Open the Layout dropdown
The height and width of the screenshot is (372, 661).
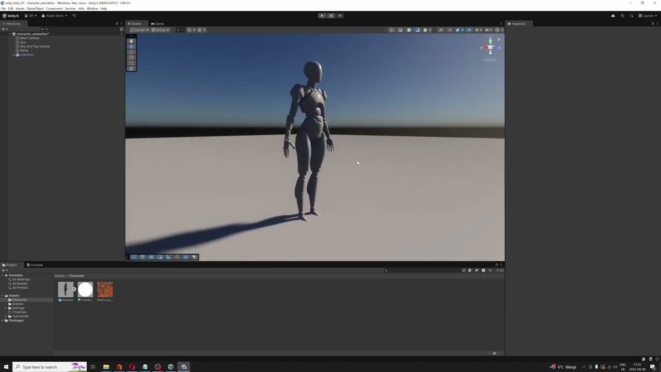tap(648, 16)
